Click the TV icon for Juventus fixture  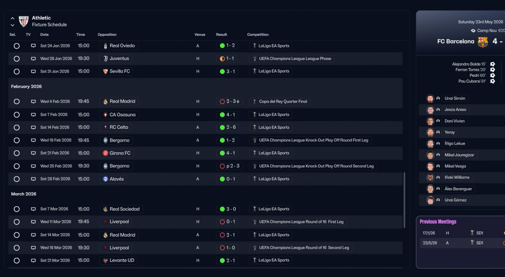(x=33, y=59)
